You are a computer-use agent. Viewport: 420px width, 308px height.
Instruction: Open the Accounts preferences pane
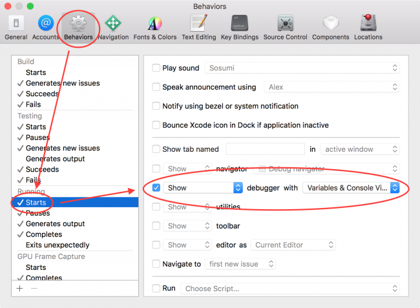coord(46,26)
